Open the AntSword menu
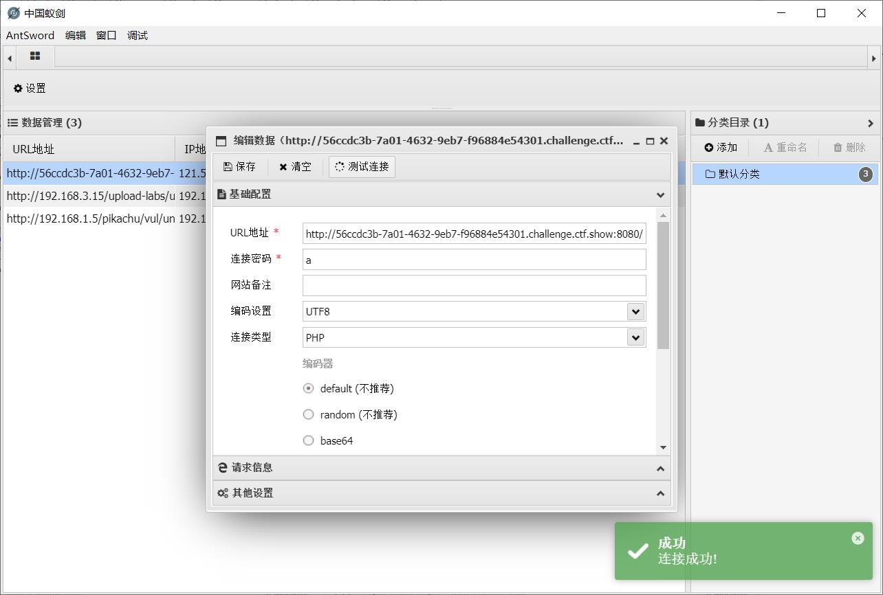The height and width of the screenshot is (595, 883). click(x=30, y=35)
